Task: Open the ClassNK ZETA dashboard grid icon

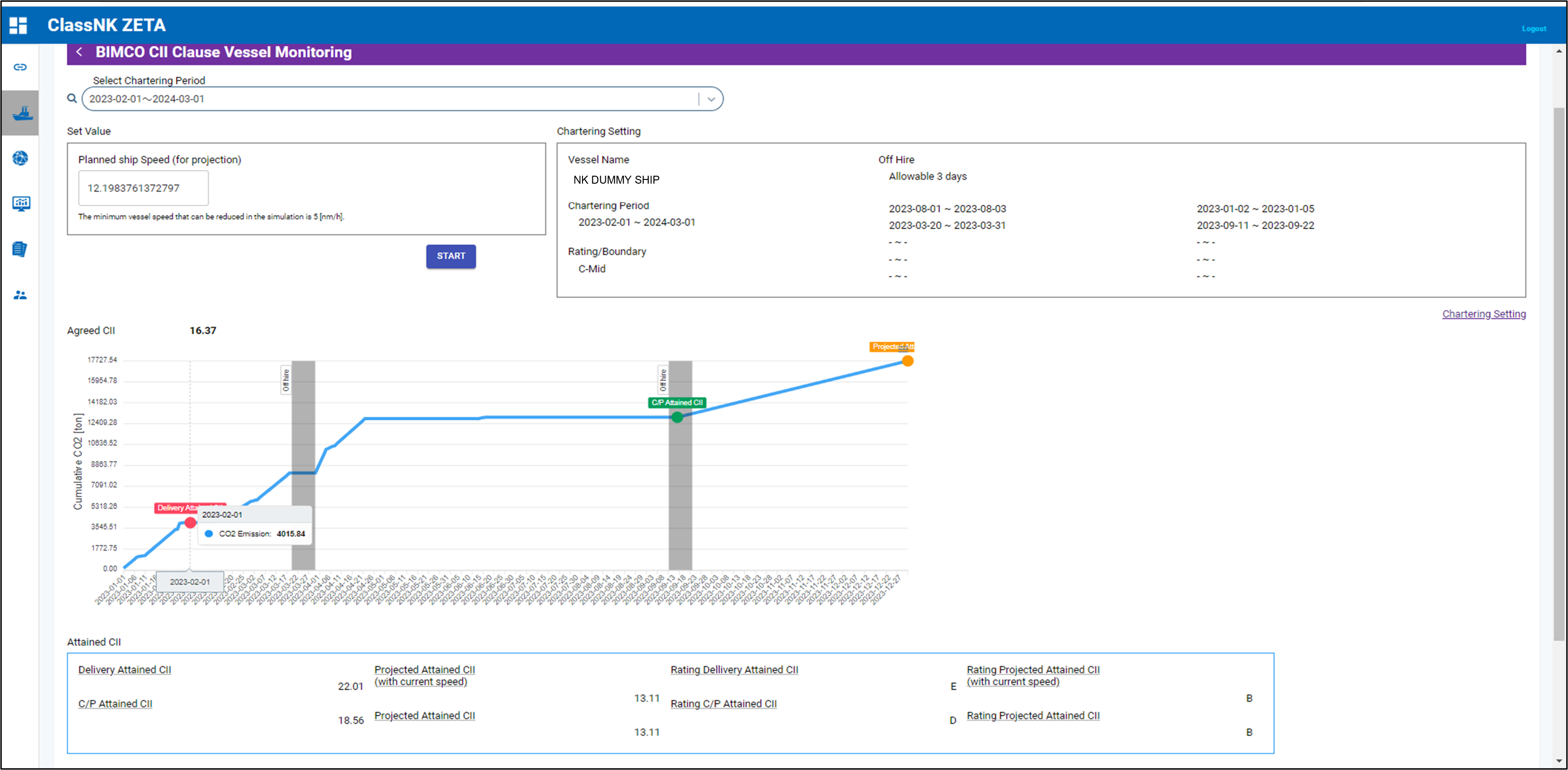Action: (18, 25)
